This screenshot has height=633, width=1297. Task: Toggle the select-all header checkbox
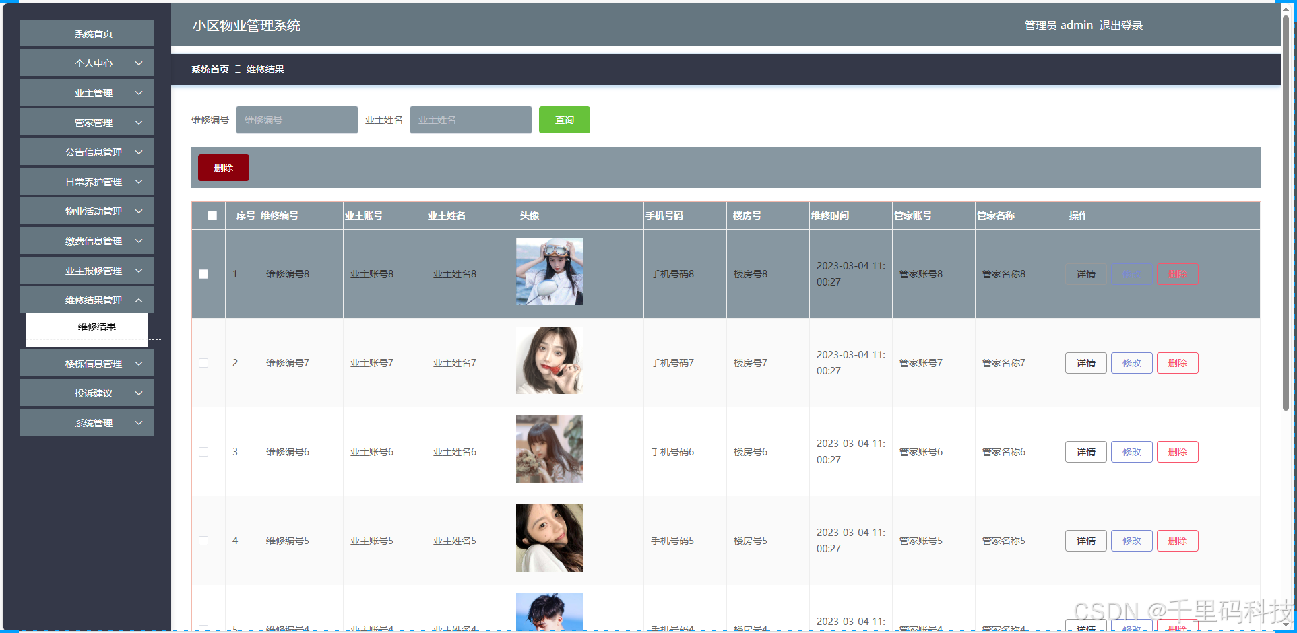tap(212, 215)
